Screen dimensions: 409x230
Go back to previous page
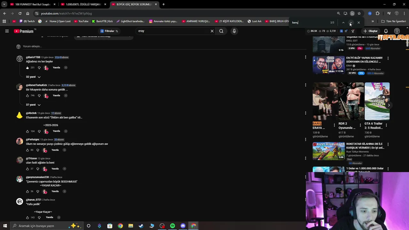click(4, 13)
